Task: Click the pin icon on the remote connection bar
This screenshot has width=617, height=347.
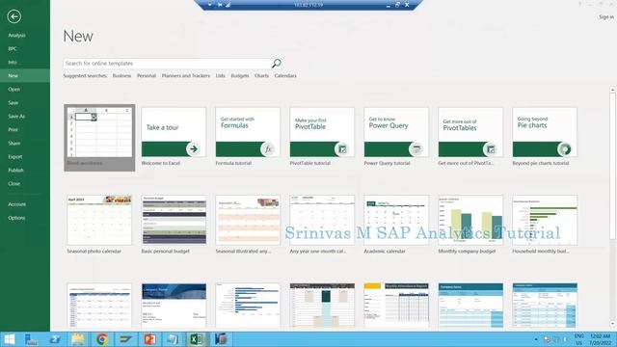Action: click(x=220, y=5)
